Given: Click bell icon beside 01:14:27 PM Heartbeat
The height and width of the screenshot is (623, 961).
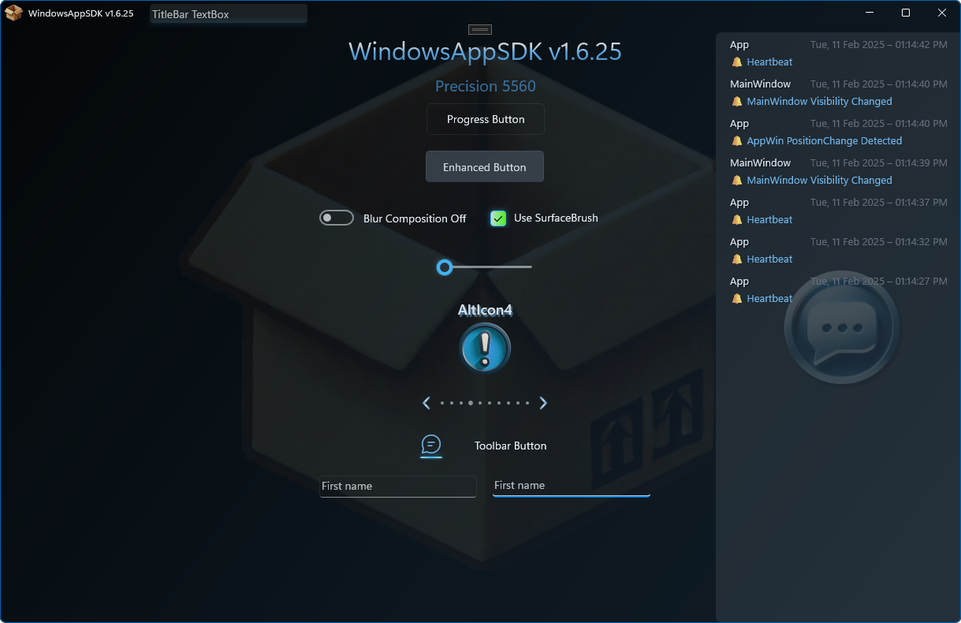Looking at the screenshot, I should (737, 299).
